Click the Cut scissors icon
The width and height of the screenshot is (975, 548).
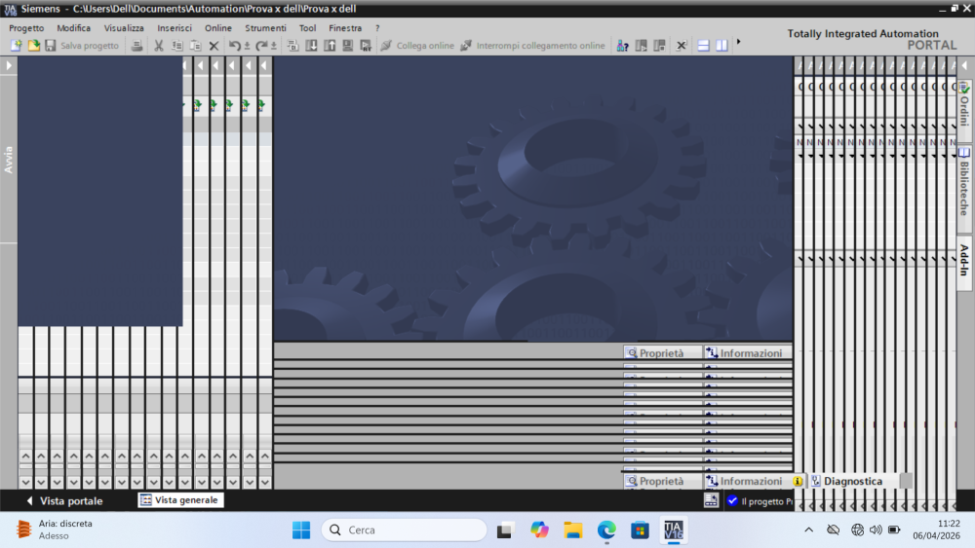click(159, 46)
